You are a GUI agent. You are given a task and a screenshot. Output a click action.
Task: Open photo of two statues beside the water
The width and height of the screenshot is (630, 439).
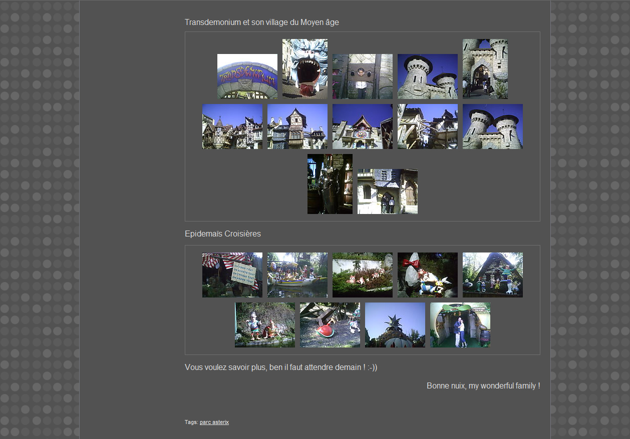coord(264,325)
